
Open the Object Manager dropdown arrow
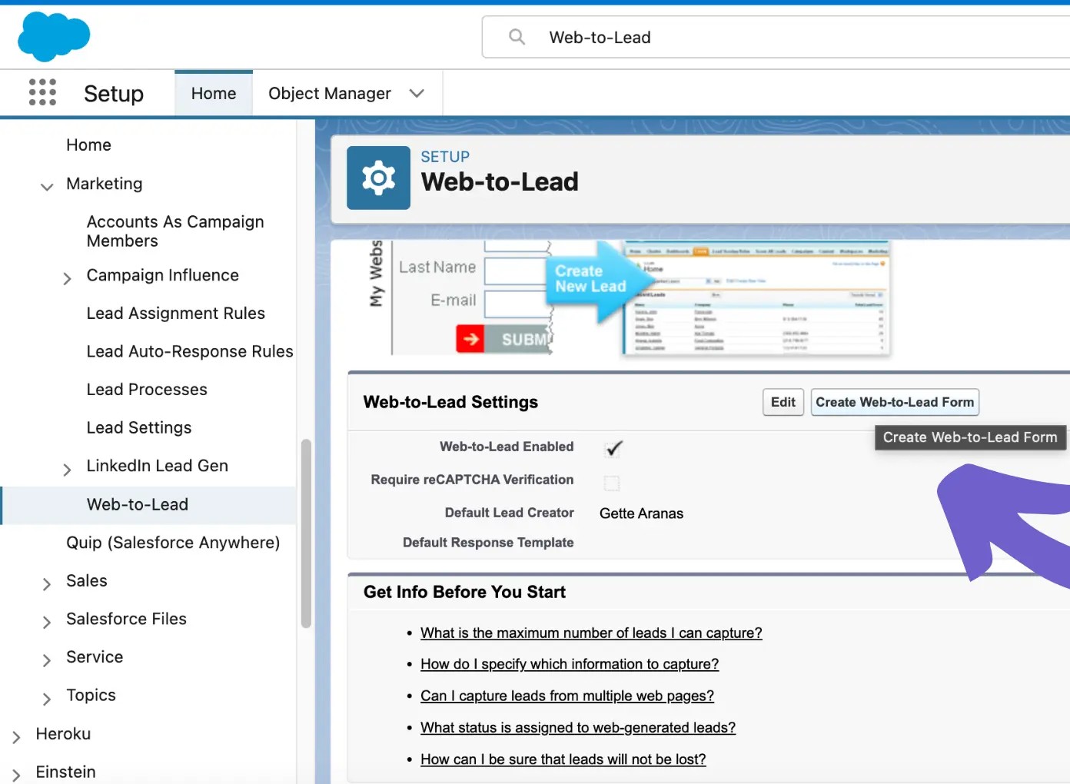click(x=417, y=94)
